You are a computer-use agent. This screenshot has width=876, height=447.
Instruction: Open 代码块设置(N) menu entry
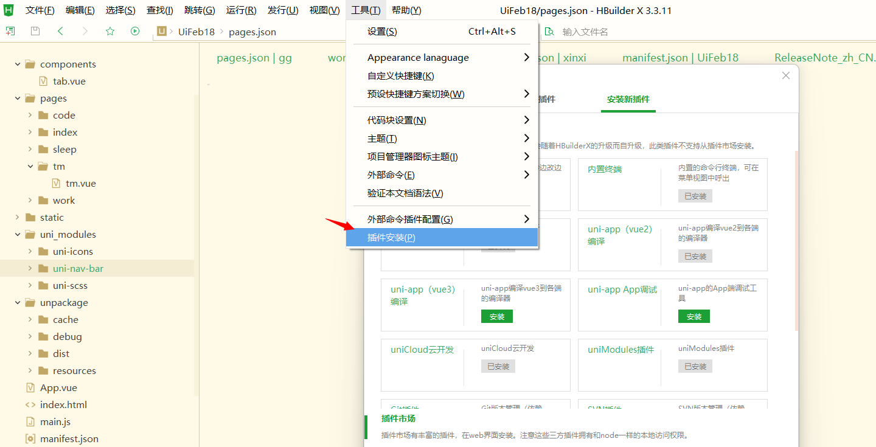(x=442, y=120)
